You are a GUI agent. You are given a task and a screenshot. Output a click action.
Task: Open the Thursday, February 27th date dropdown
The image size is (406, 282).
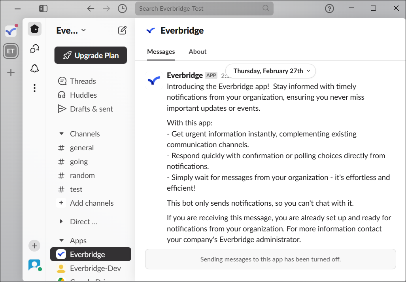tap(270, 71)
